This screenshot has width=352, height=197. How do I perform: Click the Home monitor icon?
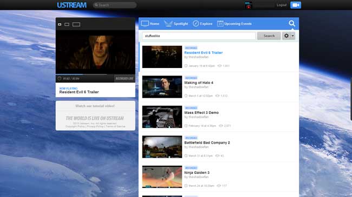click(x=145, y=24)
